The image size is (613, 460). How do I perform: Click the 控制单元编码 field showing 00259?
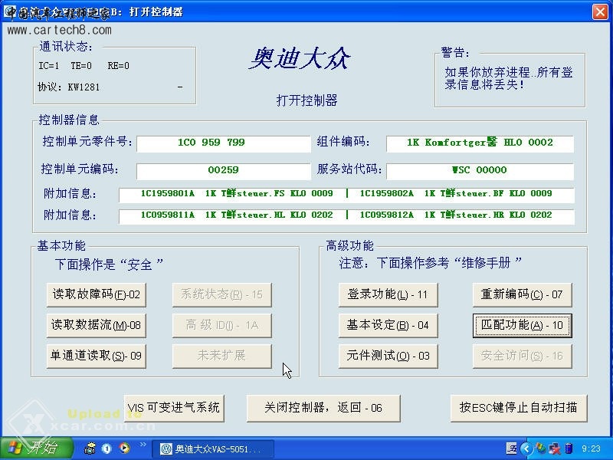pos(223,170)
